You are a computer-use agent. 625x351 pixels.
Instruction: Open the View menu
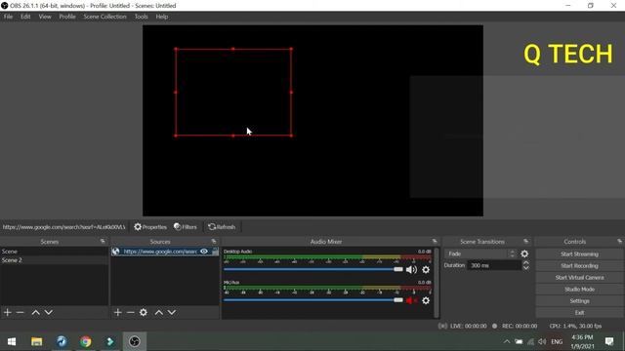(45, 17)
